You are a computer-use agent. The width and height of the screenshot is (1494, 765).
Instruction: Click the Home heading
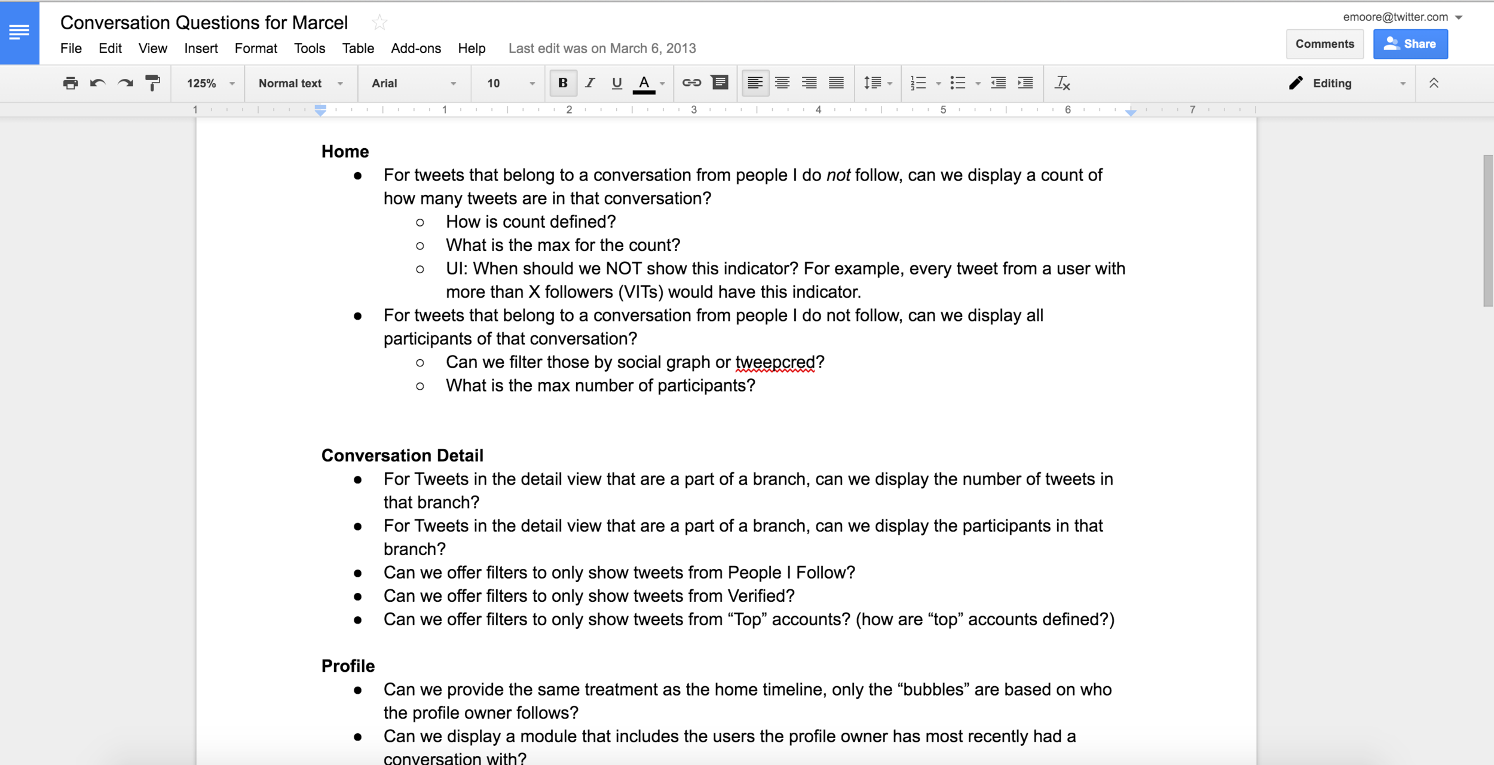pyautogui.click(x=345, y=152)
